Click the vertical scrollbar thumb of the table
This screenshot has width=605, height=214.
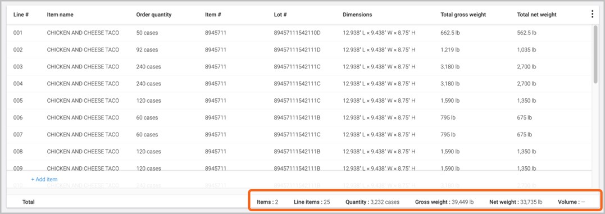595,54
